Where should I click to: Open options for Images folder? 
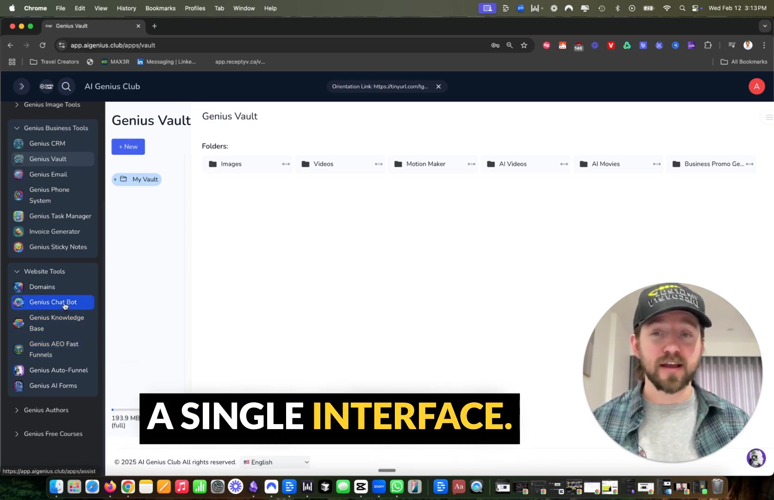pyautogui.click(x=286, y=164)
